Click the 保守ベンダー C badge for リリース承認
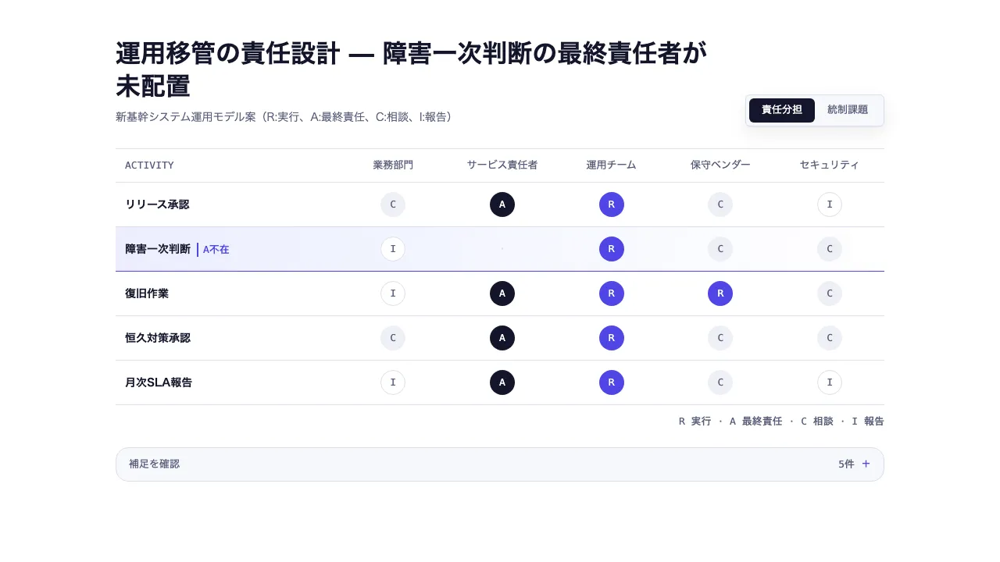 [720, 205]
